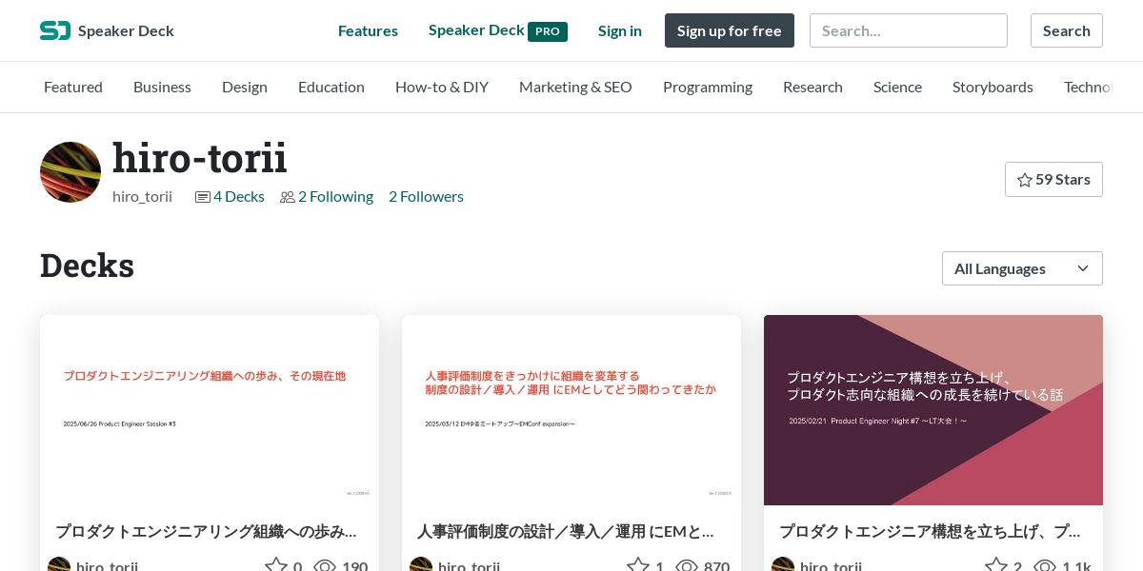Open the Research category
Viewport: 1143px width, 571px height.
pyautogui.click(x=812, y=87)
